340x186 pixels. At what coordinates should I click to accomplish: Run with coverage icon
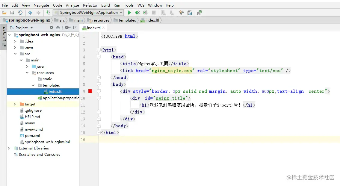[x=146, y=13]
